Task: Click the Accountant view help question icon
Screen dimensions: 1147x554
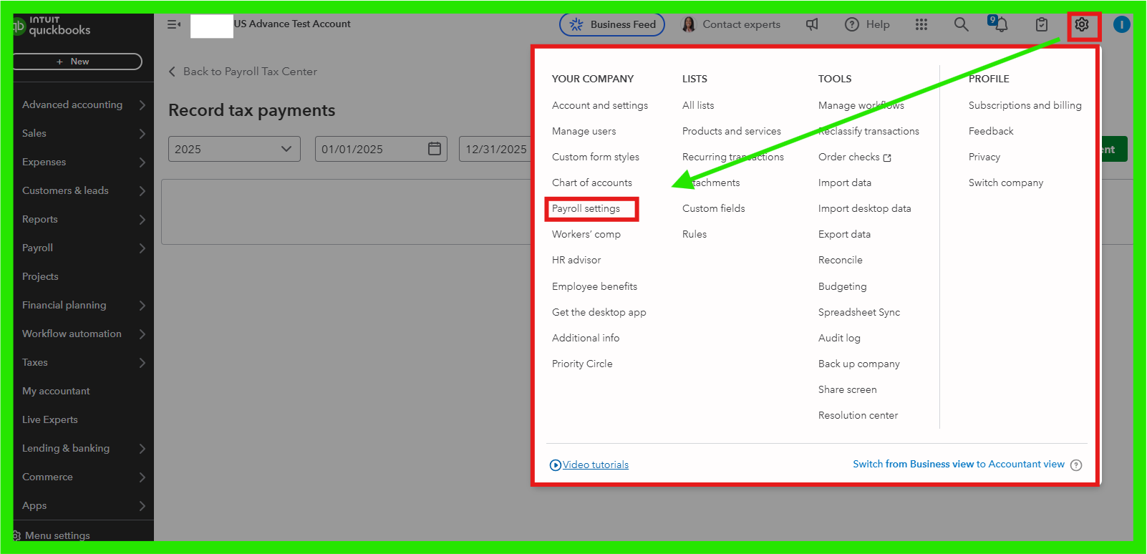Action: (x=1076, y=465)
